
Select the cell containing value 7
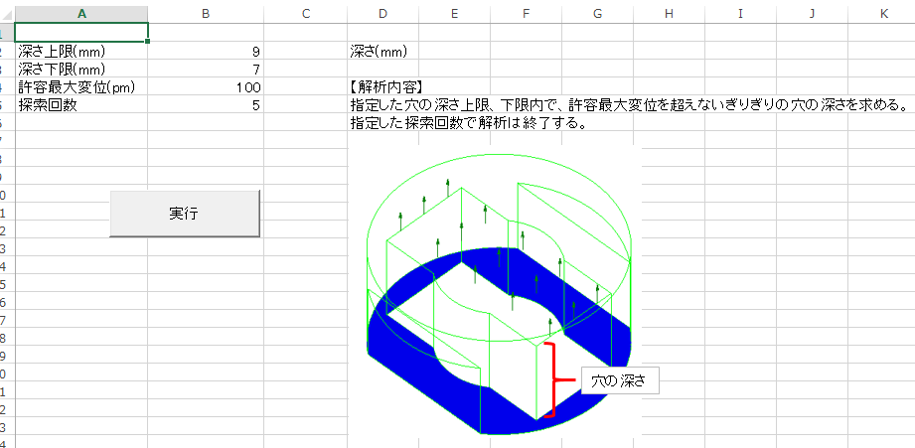coord(206,69)
